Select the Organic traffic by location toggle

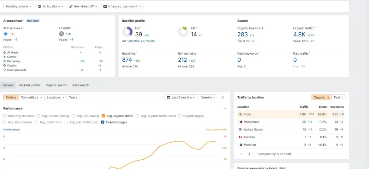pyautogui.click(x=321, y=97)
